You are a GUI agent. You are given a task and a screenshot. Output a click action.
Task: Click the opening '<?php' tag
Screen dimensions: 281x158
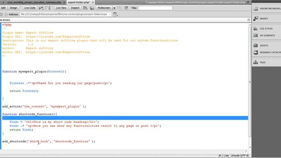(7, 25)
